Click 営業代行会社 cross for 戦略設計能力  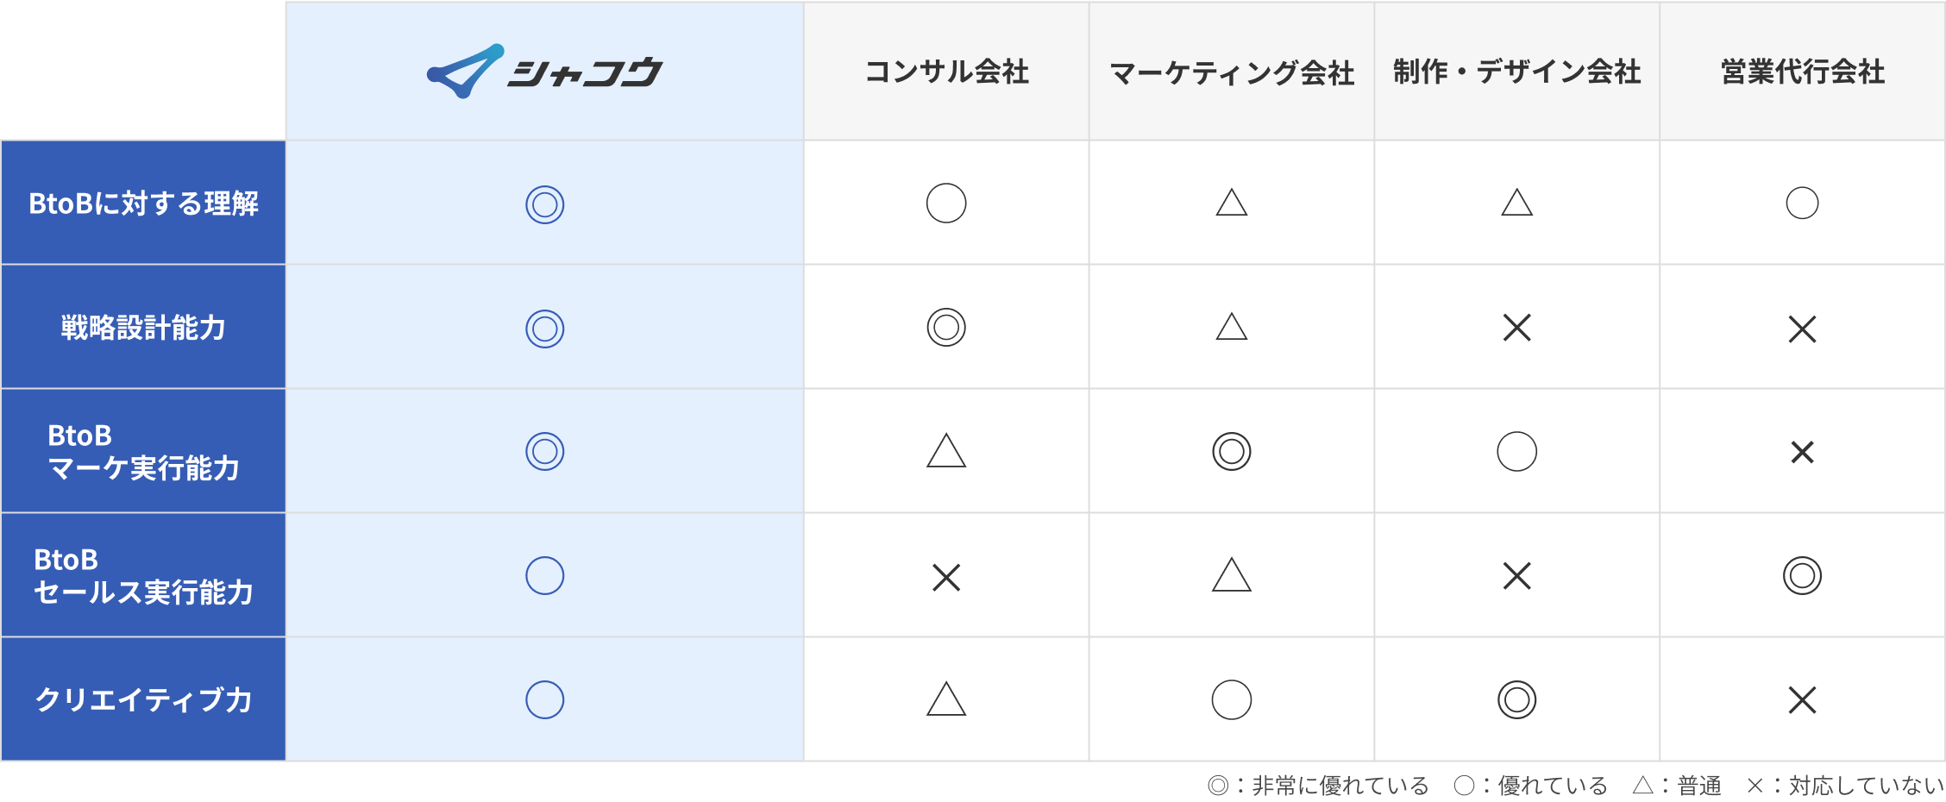point(1803,329)
